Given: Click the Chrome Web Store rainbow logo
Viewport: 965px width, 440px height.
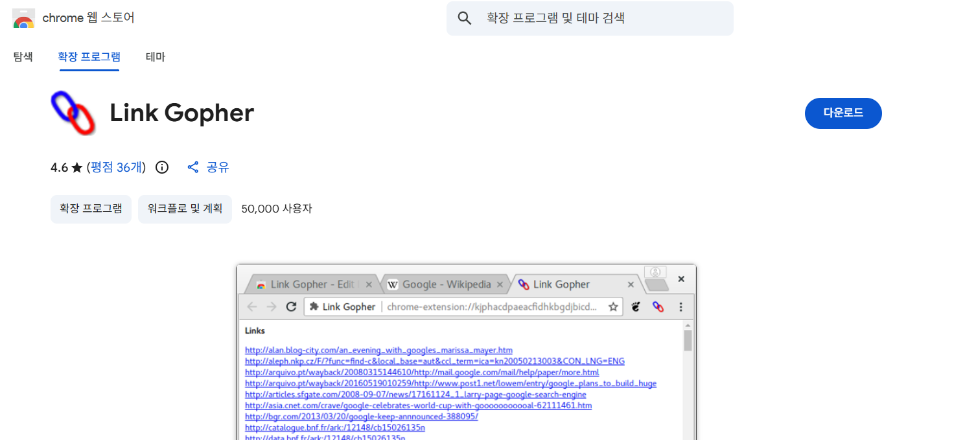Looking at the screenshot, I should [x=23, y=18].
